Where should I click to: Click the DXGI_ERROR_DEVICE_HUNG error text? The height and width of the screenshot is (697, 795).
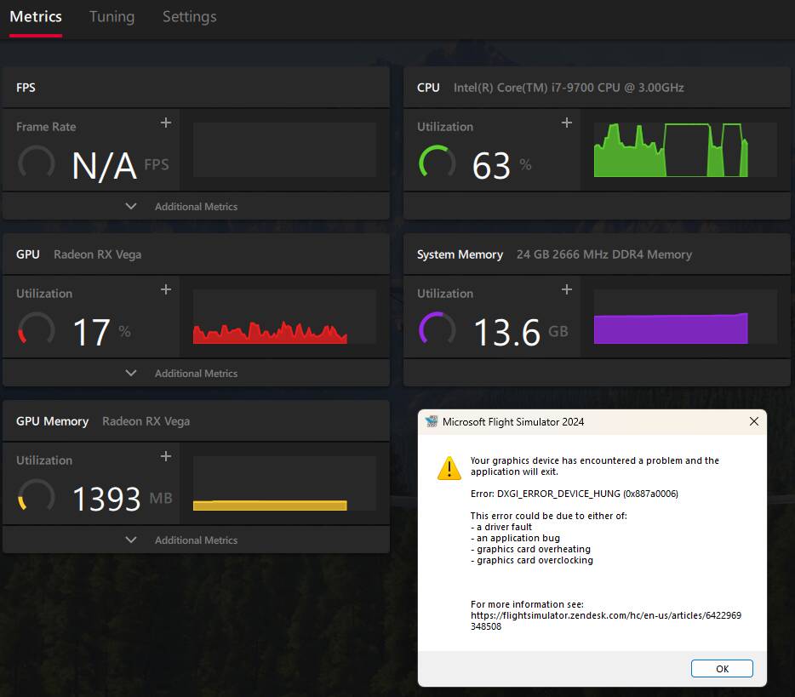[x=574, y=494]
